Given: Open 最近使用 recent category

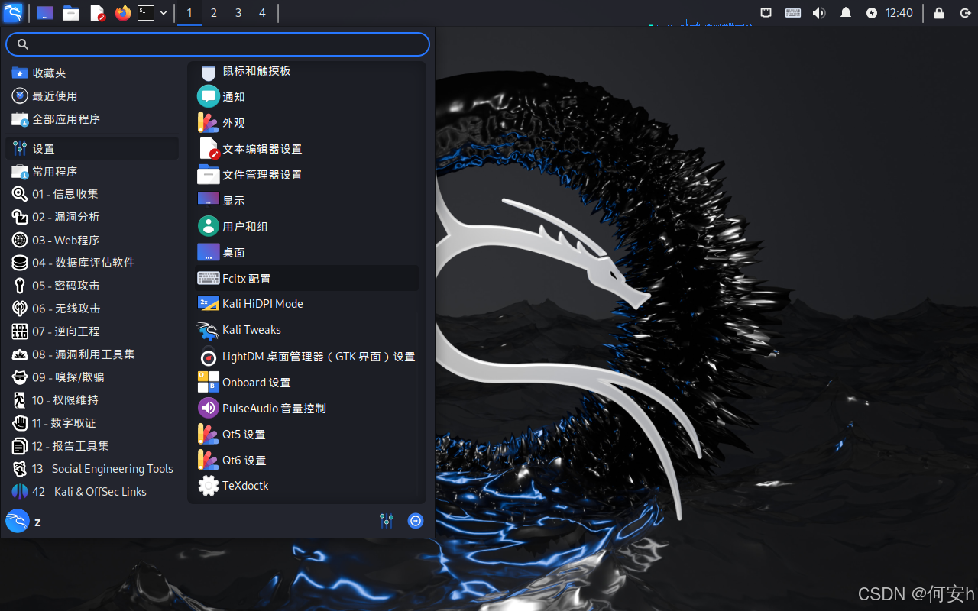Looking at the screenshot, I should click(x=92, y=96).
